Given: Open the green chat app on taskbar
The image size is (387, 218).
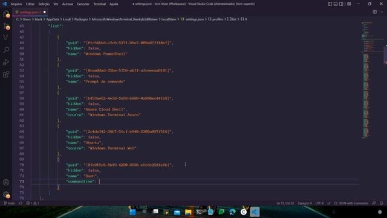Looking at the screenshot, I should coord(221,212).
